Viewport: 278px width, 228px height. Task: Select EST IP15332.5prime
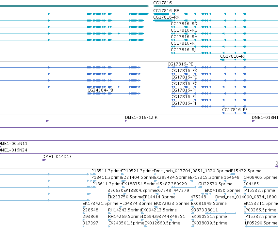(260, 217)
